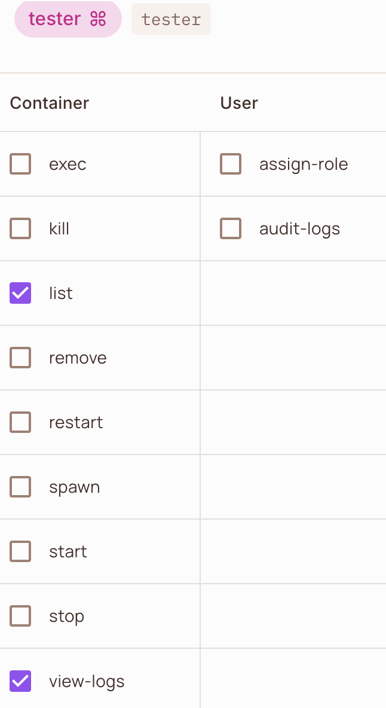Check the assign-role user permission
Screen dimensions: 386x708
(x=231, y=163)
